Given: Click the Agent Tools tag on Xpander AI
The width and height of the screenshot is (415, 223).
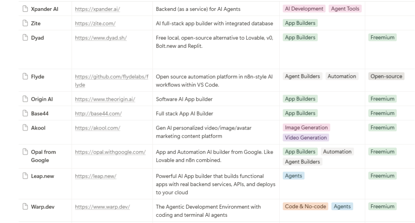Looking at the screenshot, I should (345, 9).
